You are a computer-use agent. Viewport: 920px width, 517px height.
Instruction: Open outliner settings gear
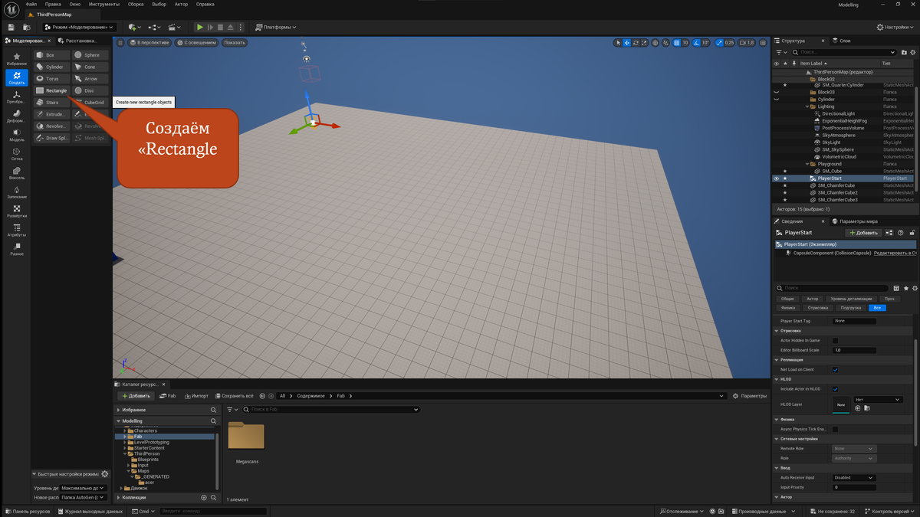[912, 52]
